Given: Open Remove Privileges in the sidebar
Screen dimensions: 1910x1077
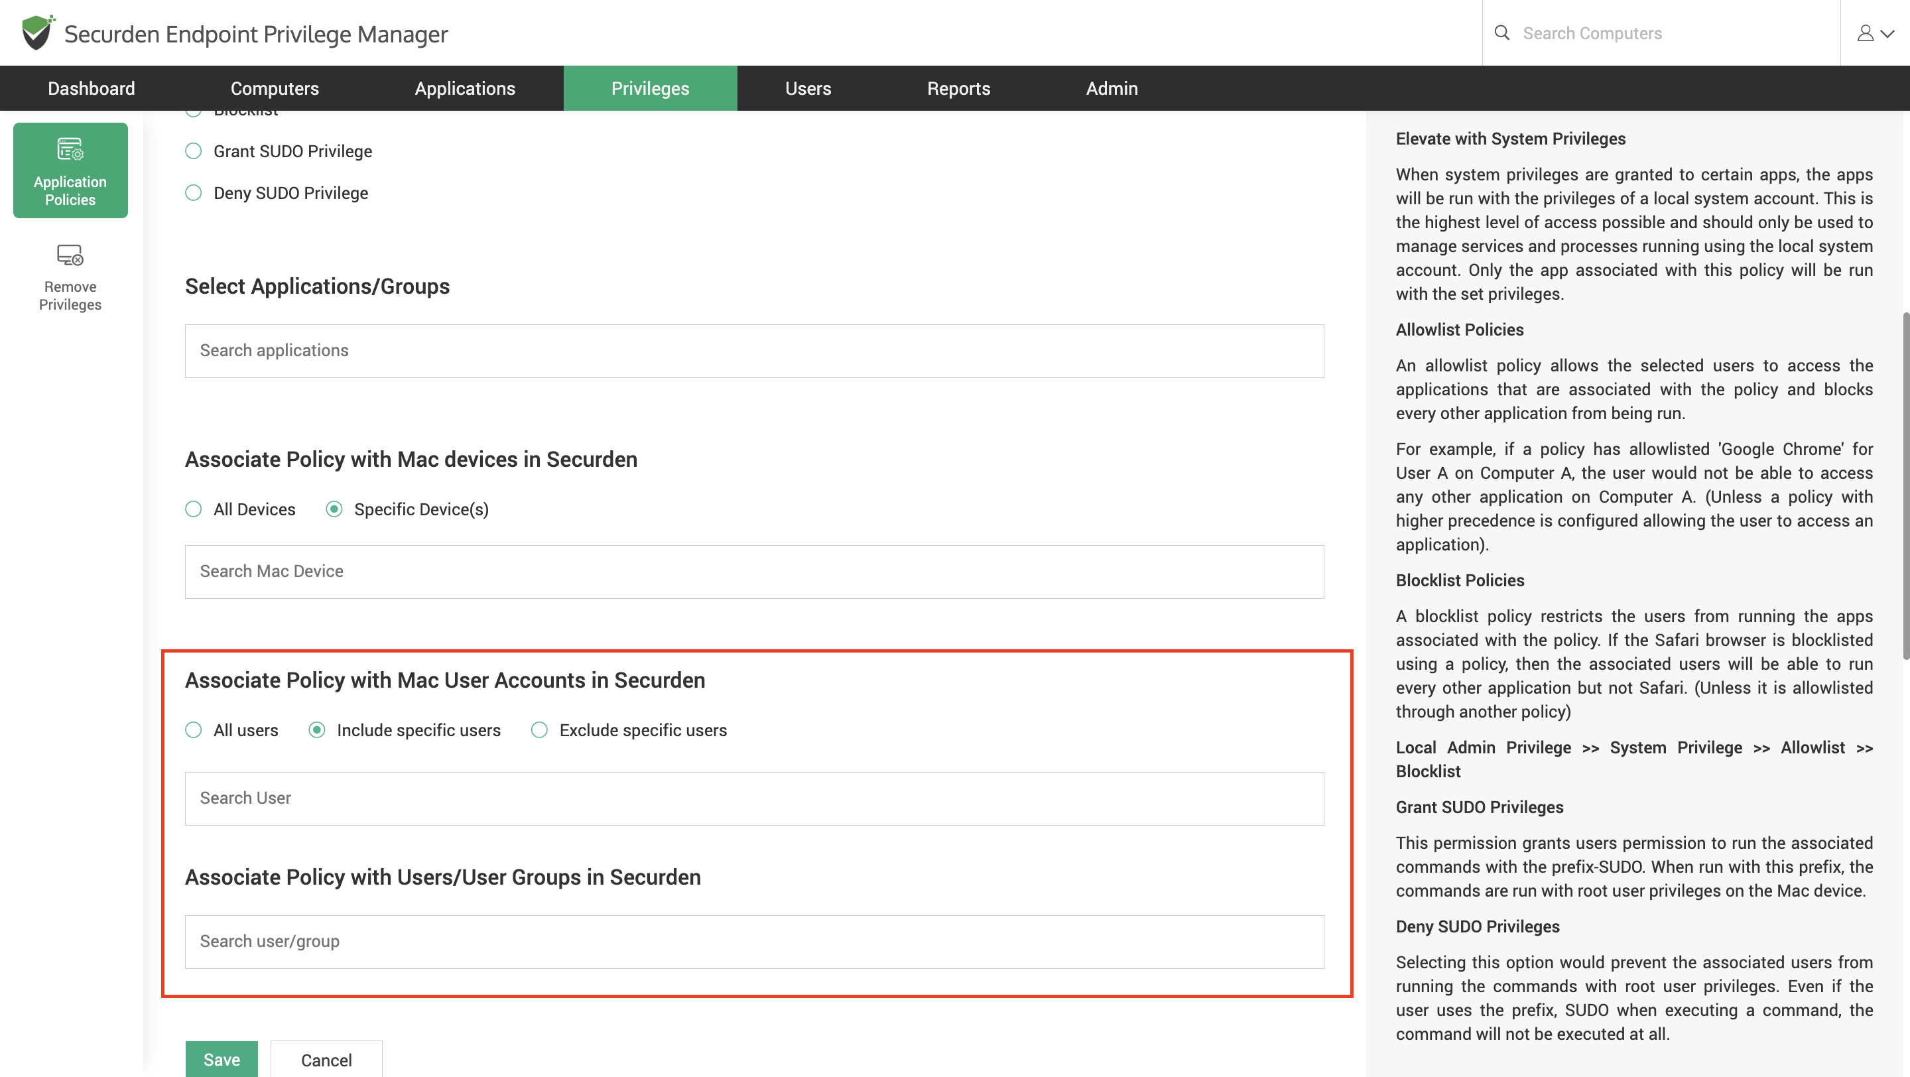Looking at the screenshot, I should [x=70, y=277].
